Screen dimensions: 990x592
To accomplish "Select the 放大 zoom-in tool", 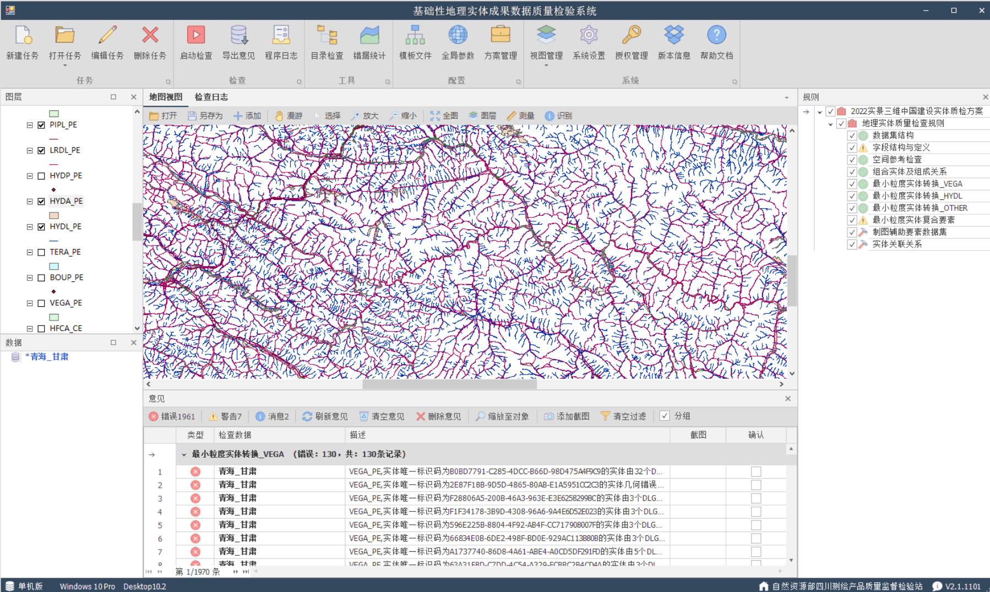I will tap(365, 116).
